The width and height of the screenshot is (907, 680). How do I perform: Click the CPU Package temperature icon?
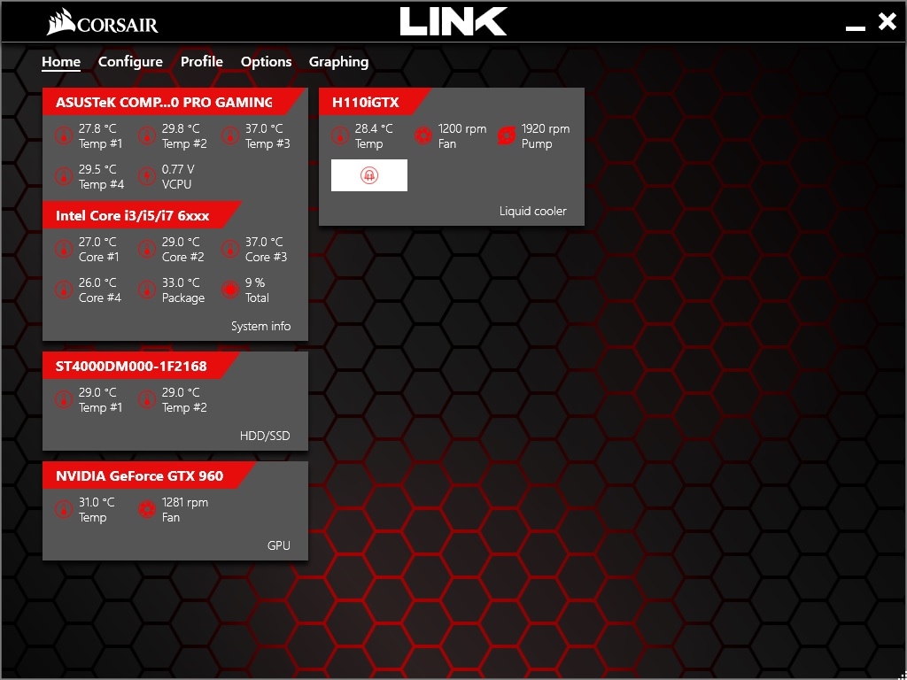147,290
